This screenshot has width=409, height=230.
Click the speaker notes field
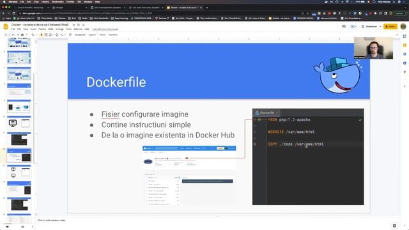pyautogui.click(x=217, y=220)
